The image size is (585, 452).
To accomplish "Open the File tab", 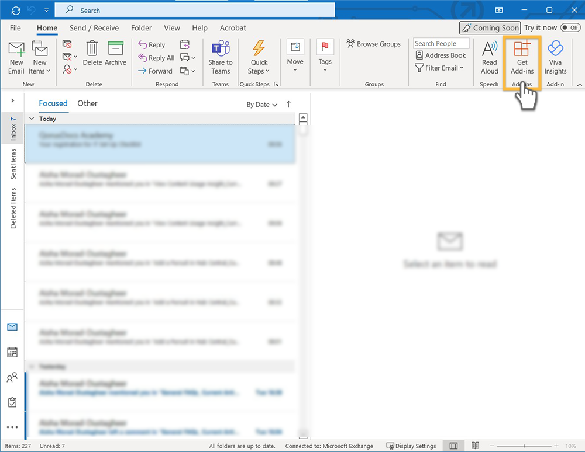I will point(15,28).
